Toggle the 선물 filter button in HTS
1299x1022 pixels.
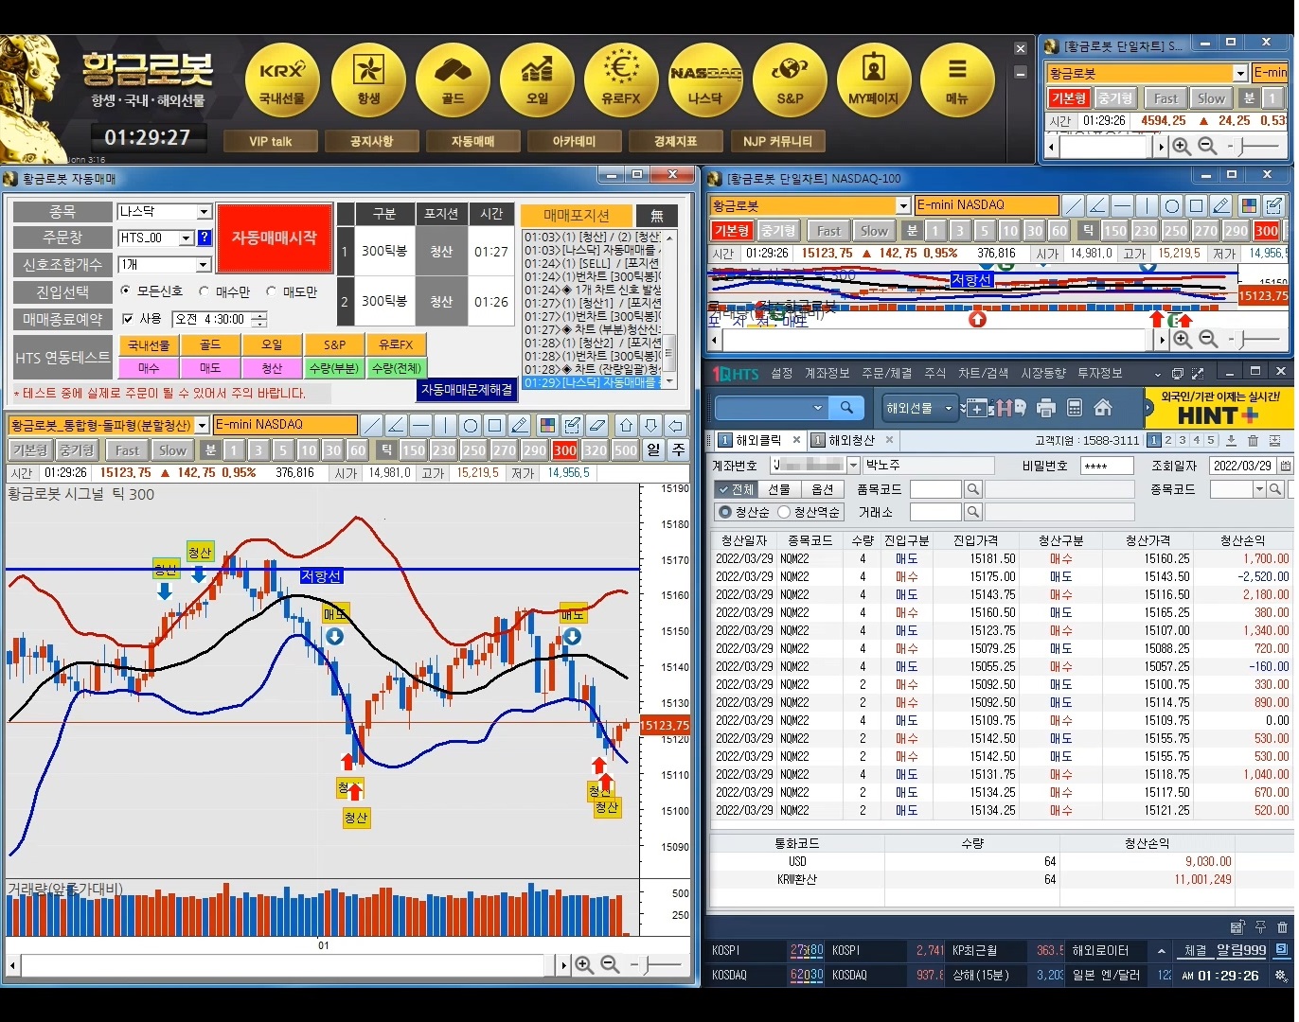tap(779, 489)
